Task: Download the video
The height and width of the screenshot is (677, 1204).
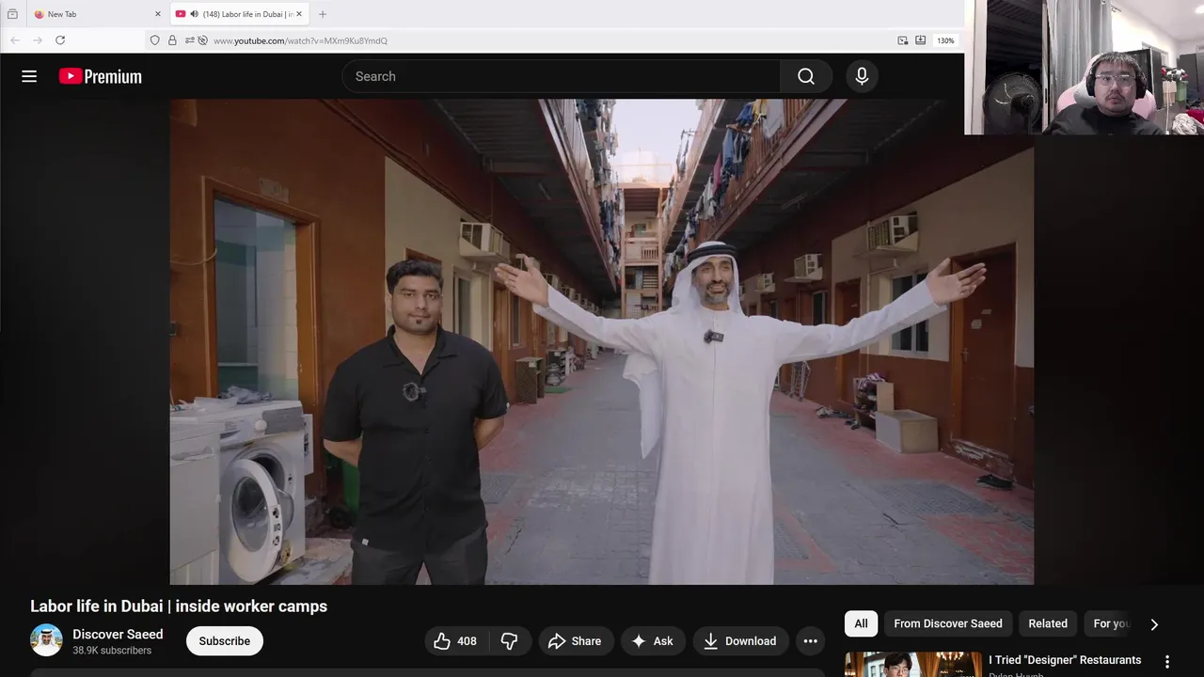Action: click(740, 641)
